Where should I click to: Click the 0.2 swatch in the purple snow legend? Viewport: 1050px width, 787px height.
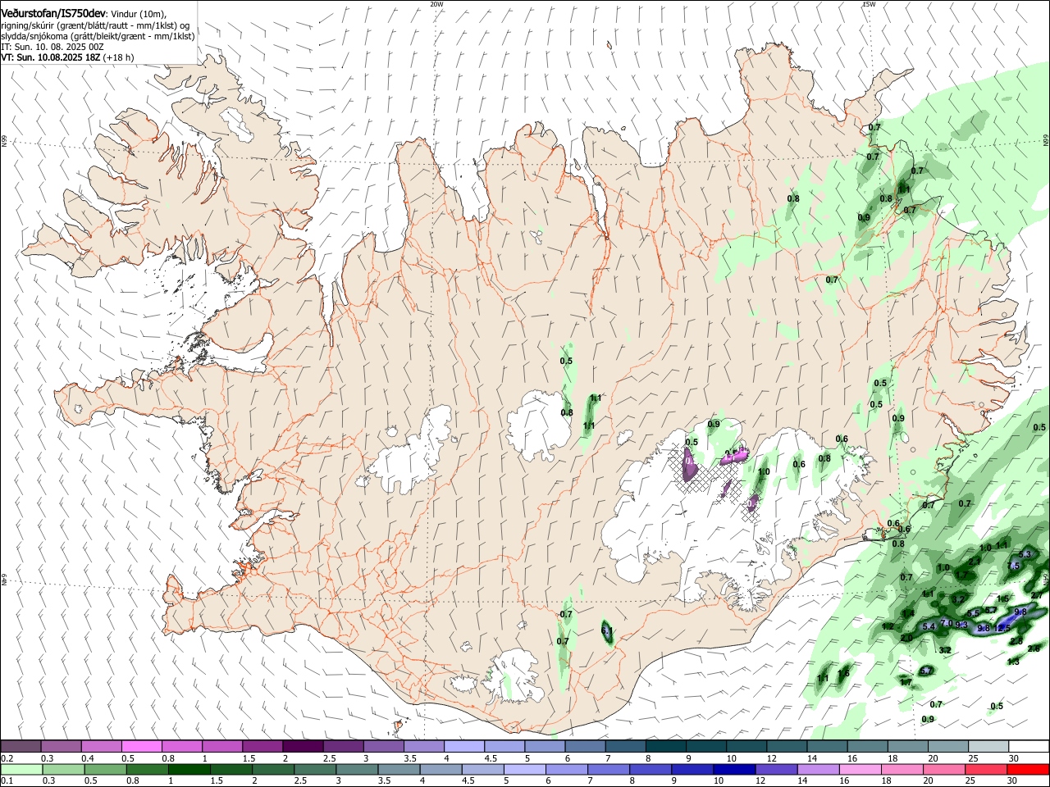(21, 746)
